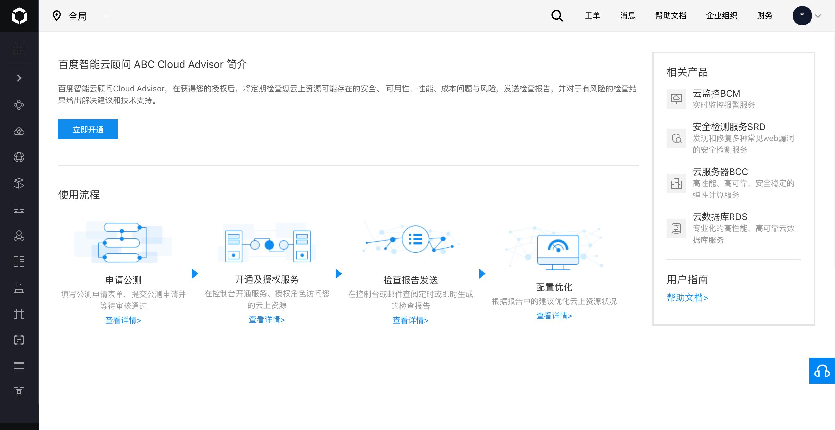The height and width of the screenshot is (430, 835).
Task: Click the 云服务器BCC building icon
Action: [676, 183]
